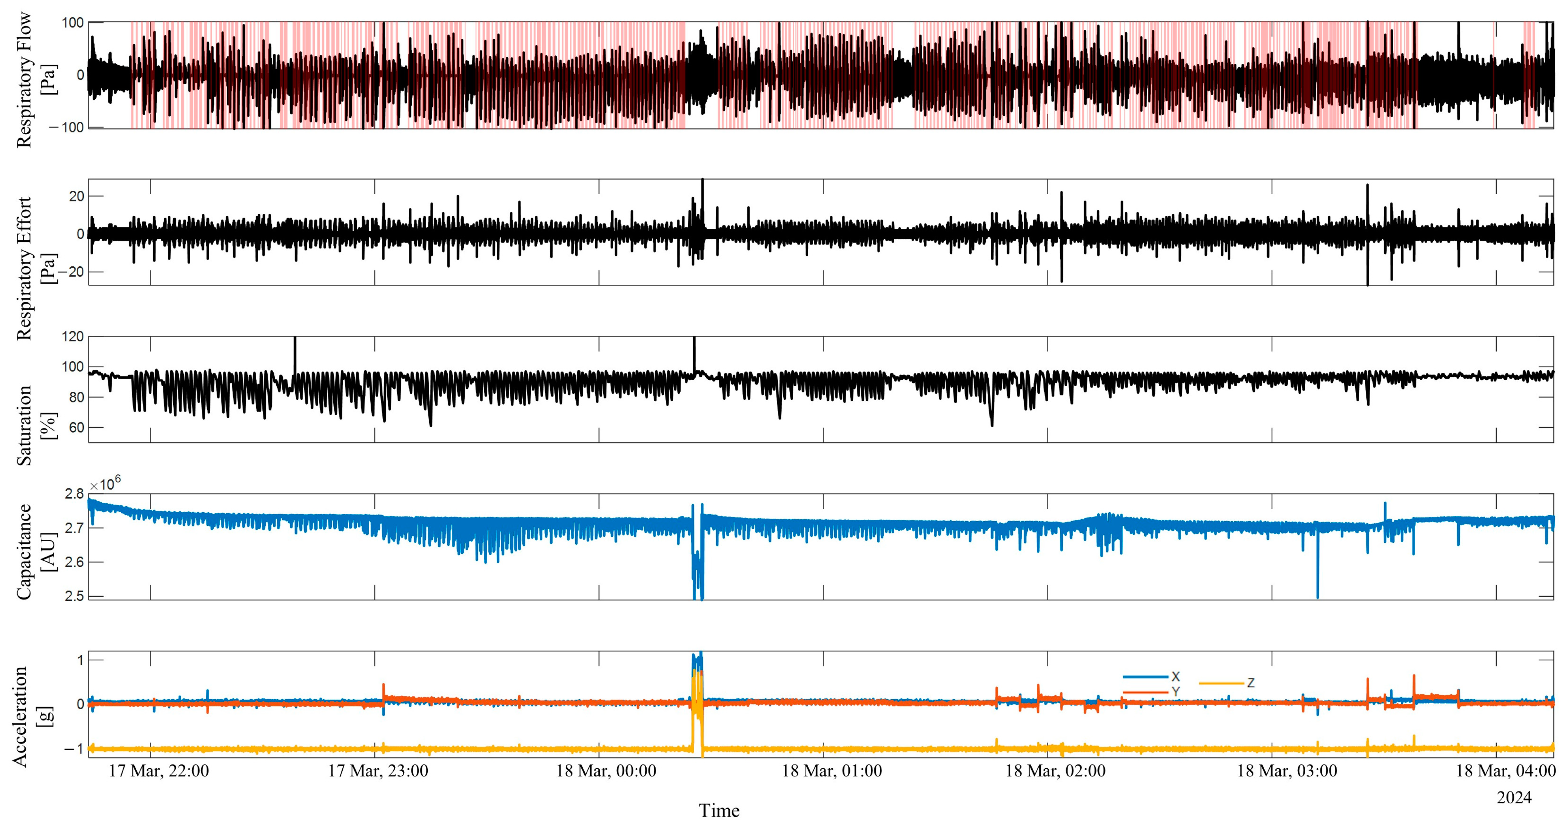Viewport: 1565px width, 826px height.
Task: Click the 'Saturation' y-axis label
Action: click(x=24, y=425)
